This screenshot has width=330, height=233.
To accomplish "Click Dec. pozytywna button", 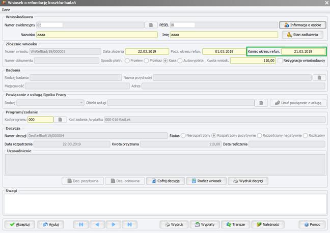I will click(82, 181).
